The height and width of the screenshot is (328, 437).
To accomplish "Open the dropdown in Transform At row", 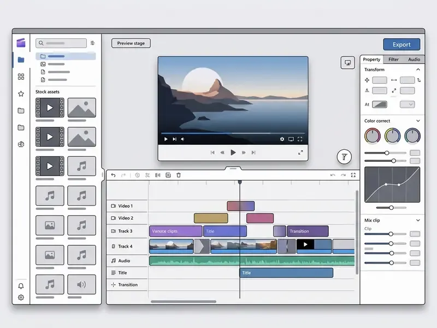I will click(407, 104).
